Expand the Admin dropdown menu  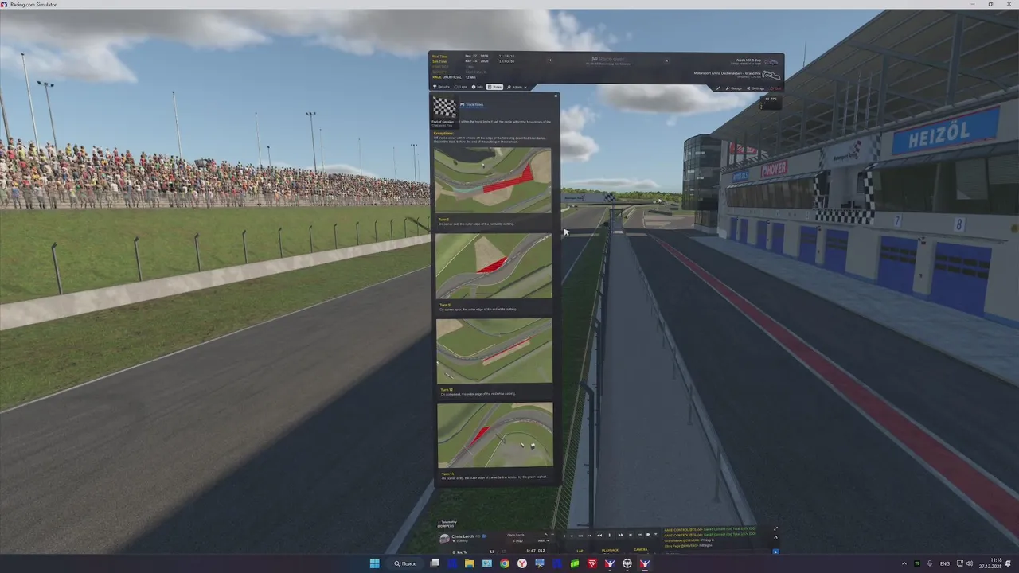pyautogui.click(x=517, y=88)
